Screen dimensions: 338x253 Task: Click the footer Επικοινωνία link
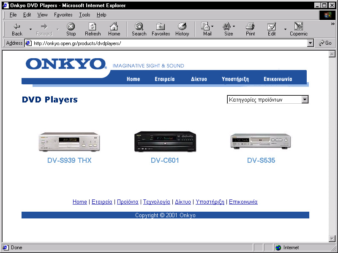coord(243,202)
